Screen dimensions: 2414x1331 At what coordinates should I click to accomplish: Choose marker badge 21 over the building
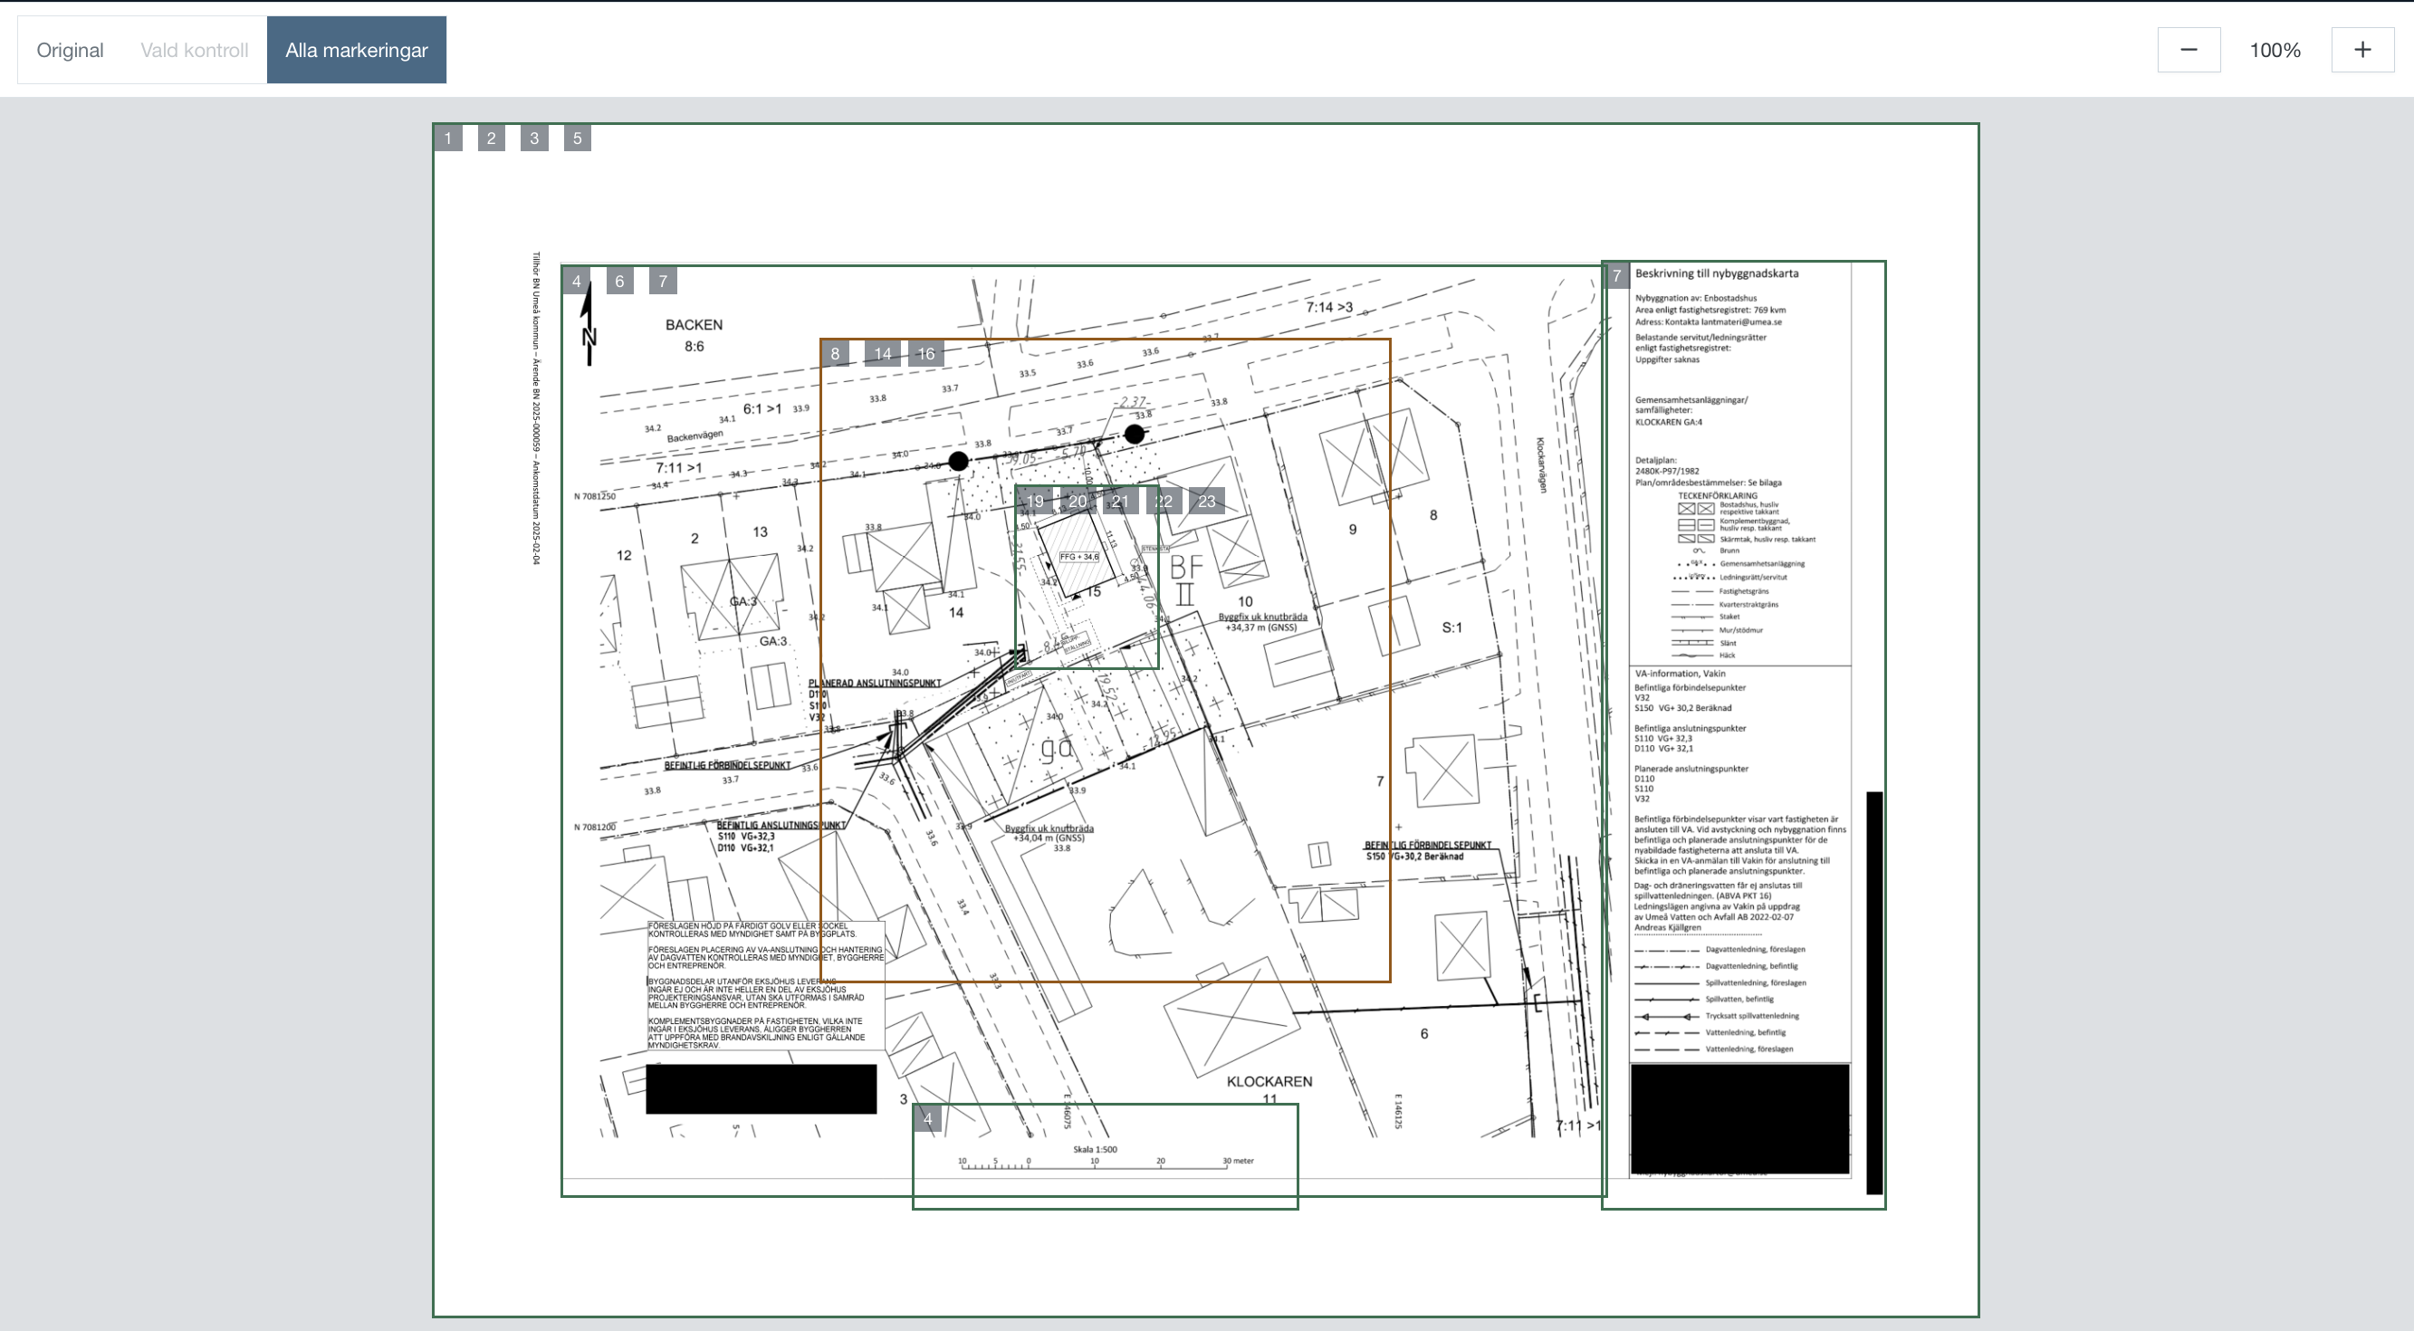(x=1121, y=501)
